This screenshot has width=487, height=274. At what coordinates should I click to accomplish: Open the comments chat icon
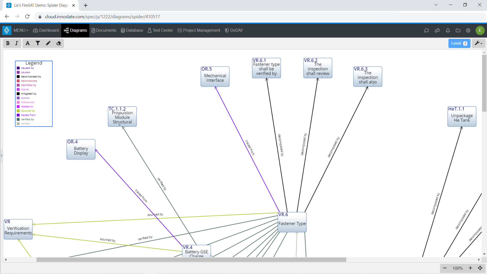(x=426, y=30)
